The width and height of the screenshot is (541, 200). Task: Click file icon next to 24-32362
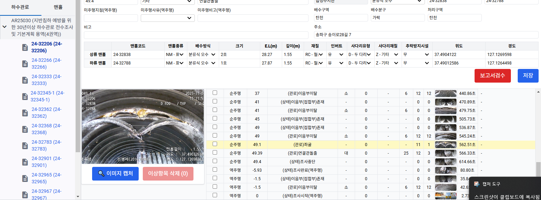(25, 113)
